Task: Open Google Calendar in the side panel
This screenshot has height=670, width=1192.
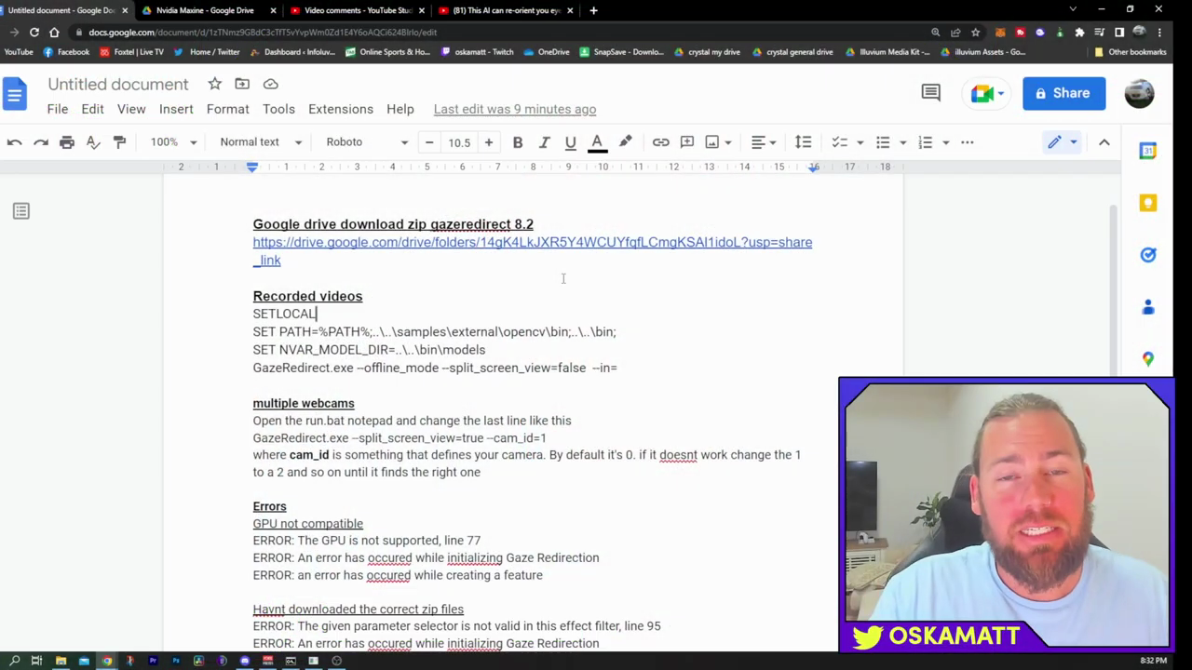Action: (1148, 151)
